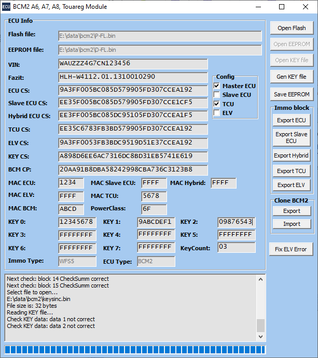
Task: Click the ECU app icon in title bar
Action: click(x=7, y=7)
